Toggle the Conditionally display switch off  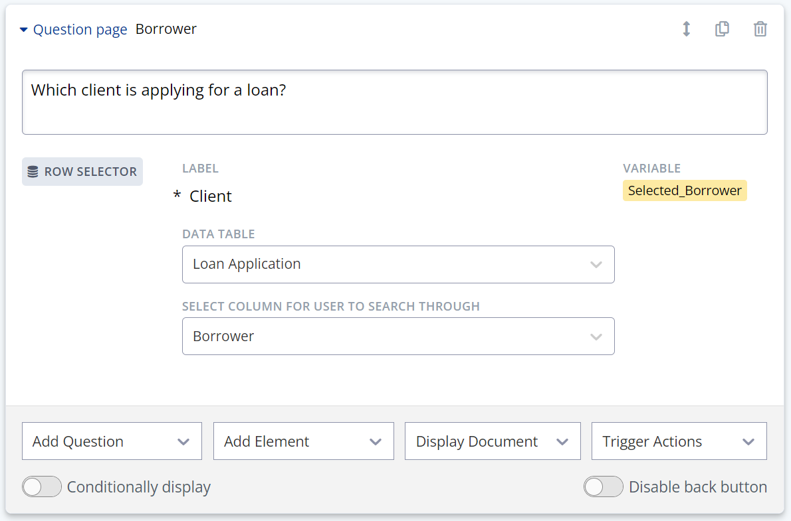point(41,486)
